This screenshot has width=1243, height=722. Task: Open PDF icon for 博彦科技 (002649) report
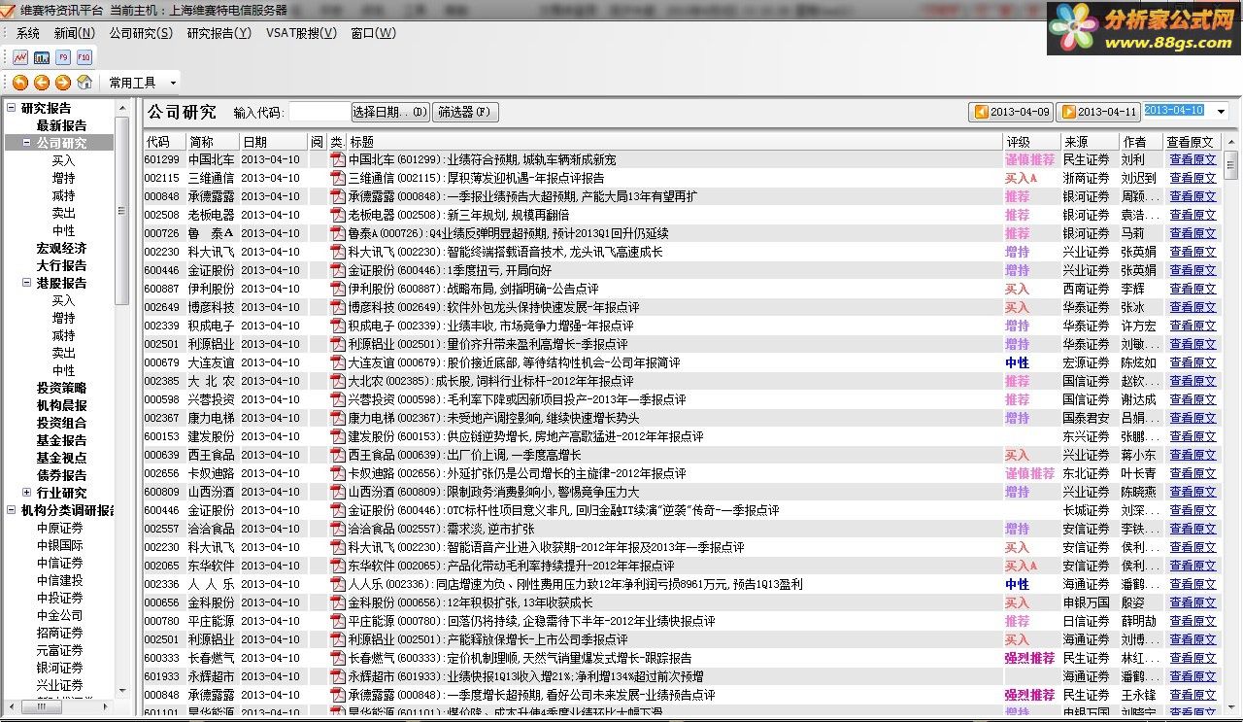click(339, 307)
